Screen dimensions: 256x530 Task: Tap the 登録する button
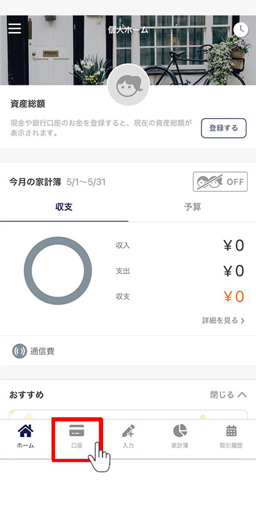pos(223,128)
